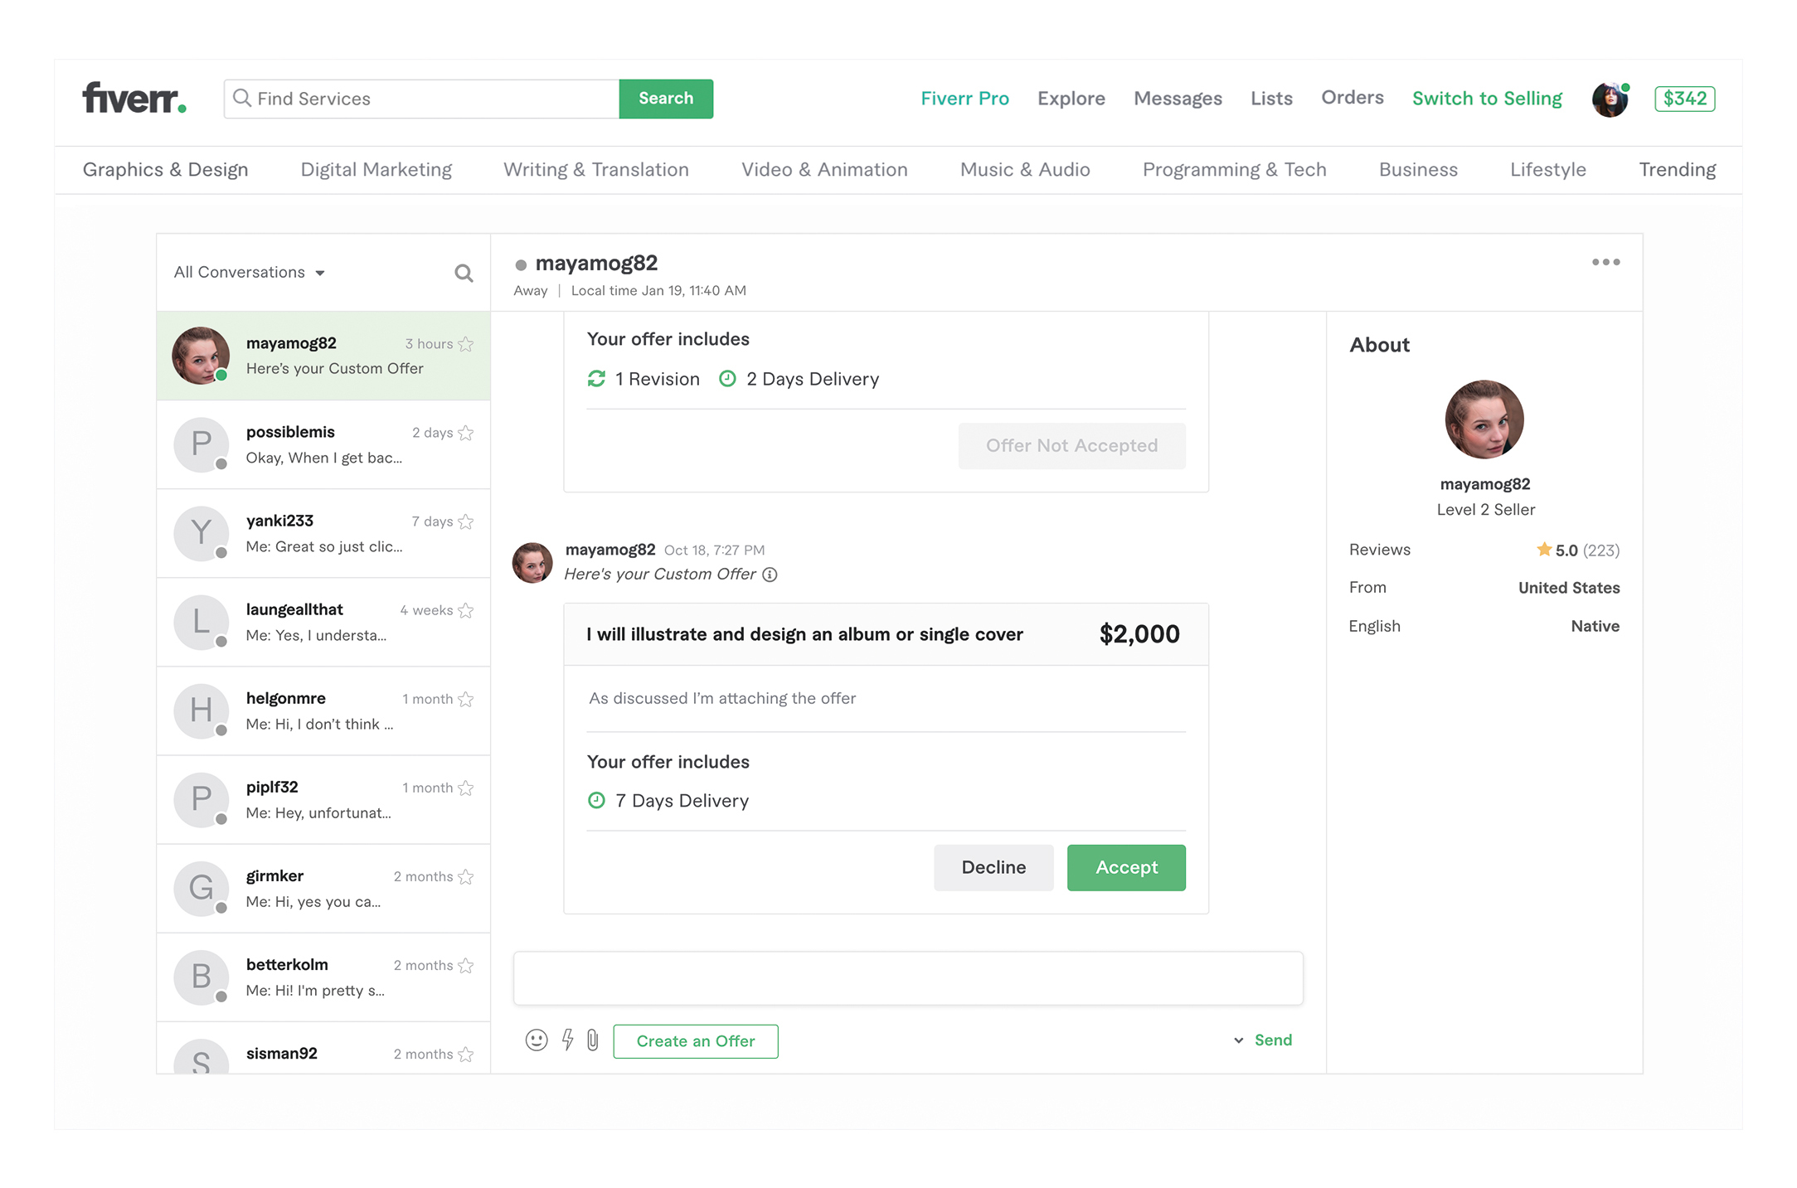Click the message text input box

pyautogui.click(x=907, y=979)
